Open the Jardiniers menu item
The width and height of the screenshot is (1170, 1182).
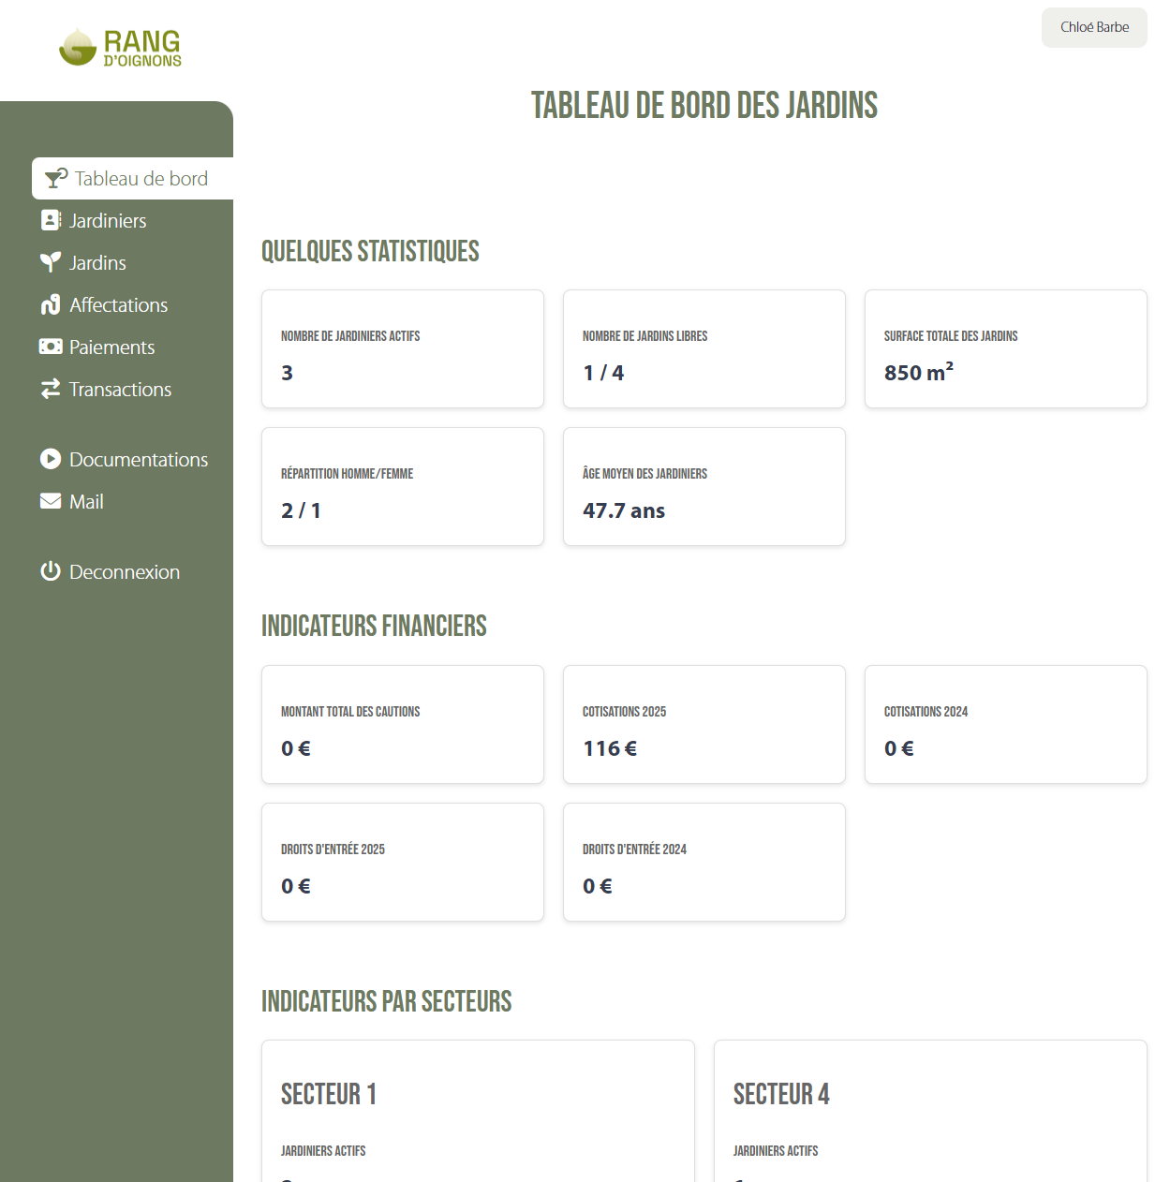pos(108,221)
